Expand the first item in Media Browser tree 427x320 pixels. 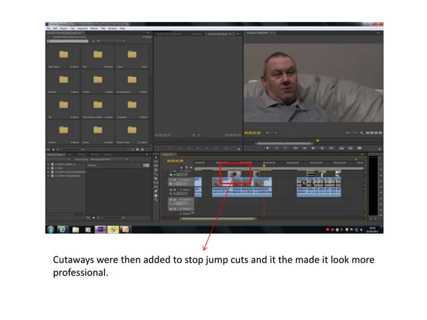coord(48,164)
